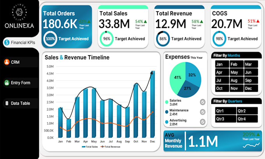The height and width of the screenshot is (159, 265).
Task: Select the Qtr3 quarter filter
Action: pyautogui.click(x=226, y=119)
